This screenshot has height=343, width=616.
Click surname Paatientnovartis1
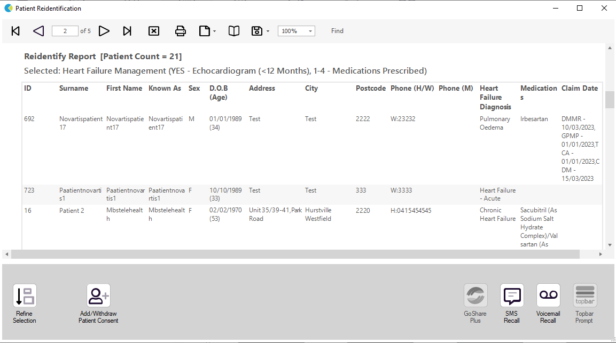point(80,194)
